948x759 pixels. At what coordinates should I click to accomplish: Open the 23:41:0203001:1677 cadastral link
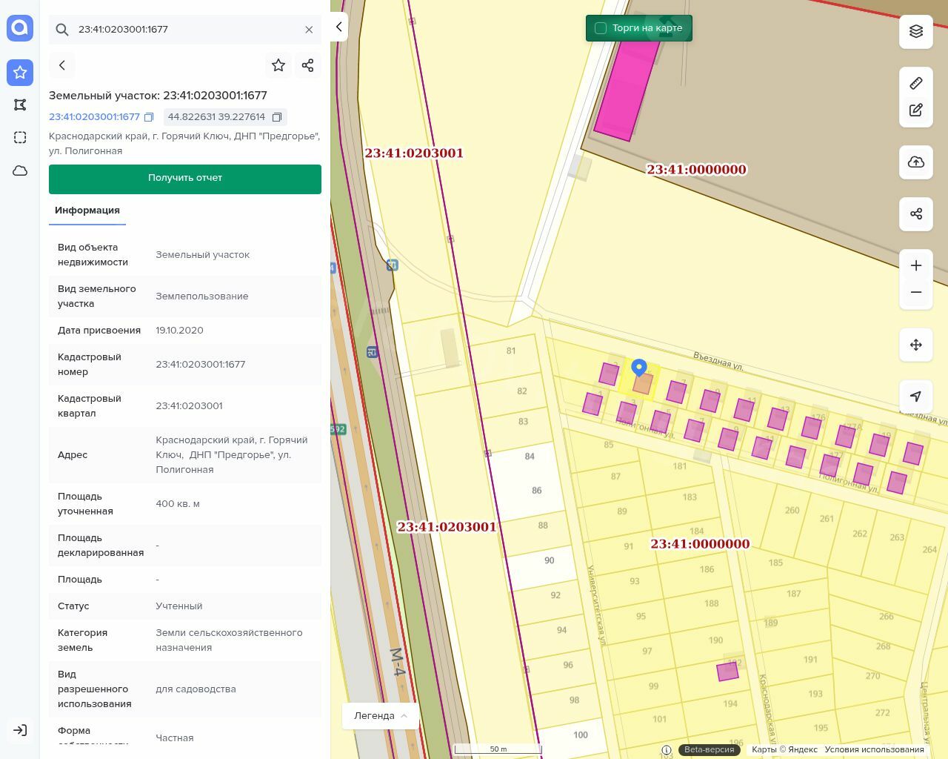94,117
